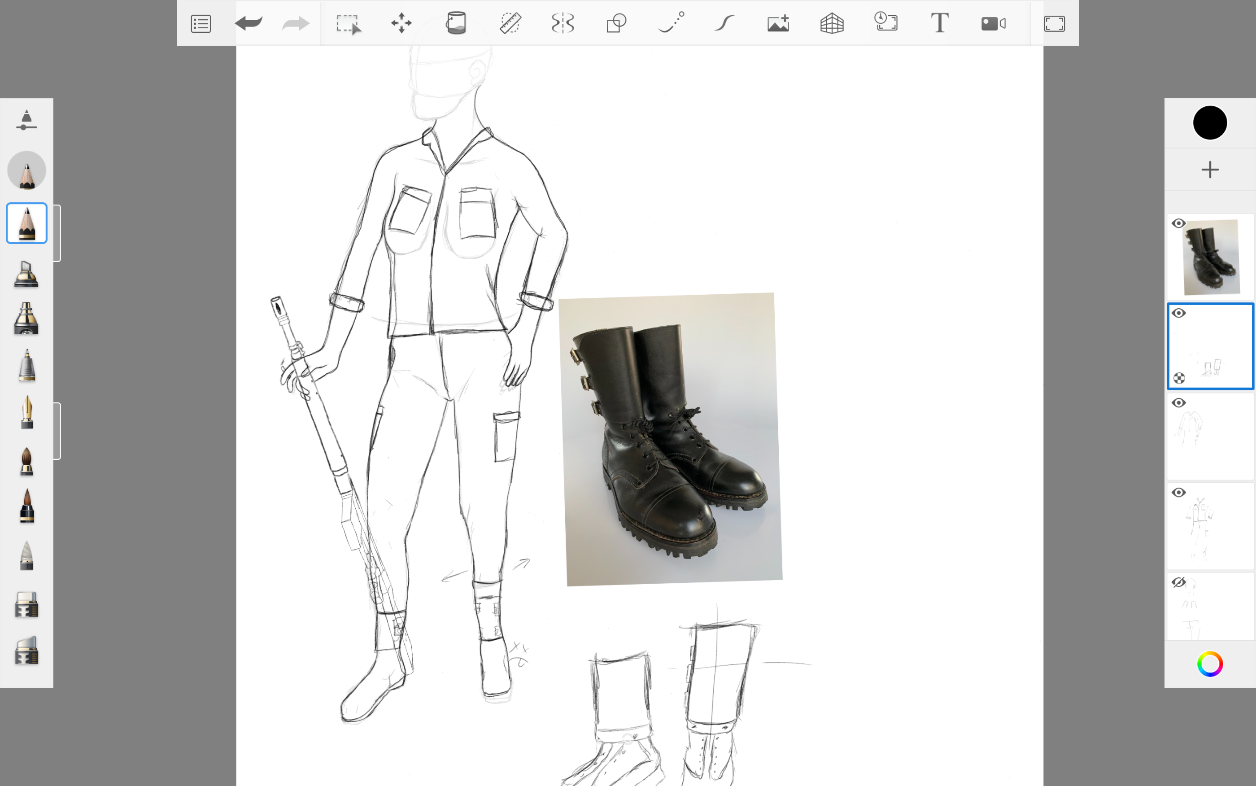Image resolution: width=1256 pixels, height=786 pixels.
Task: Open the black color swatch
Action: tap(1210, 123)
